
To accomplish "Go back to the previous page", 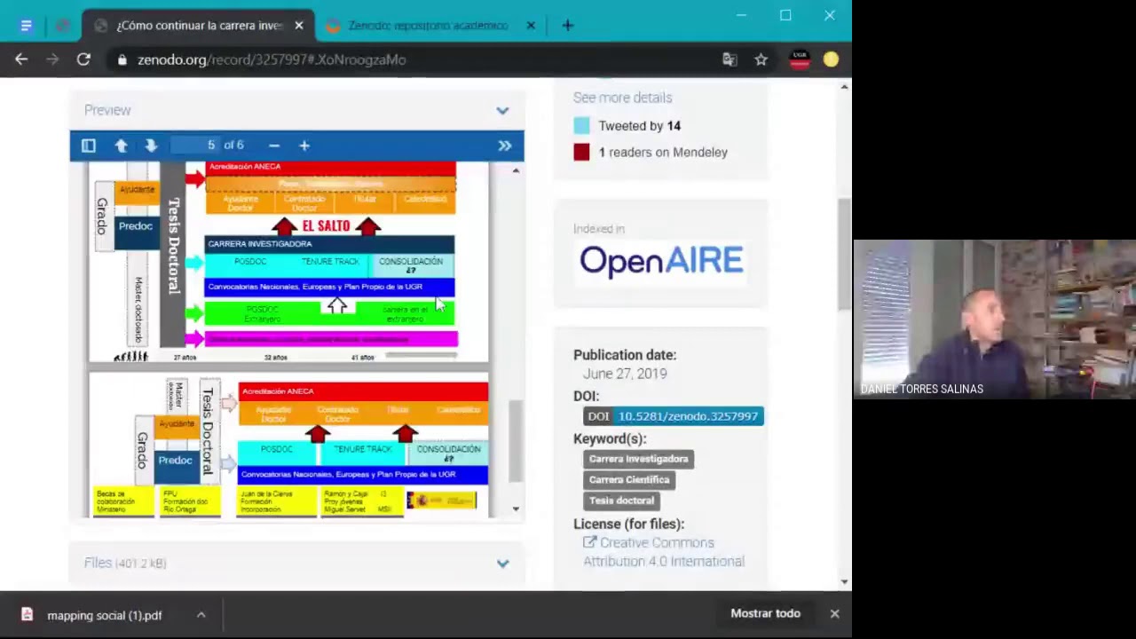I will tap(21, 59).
